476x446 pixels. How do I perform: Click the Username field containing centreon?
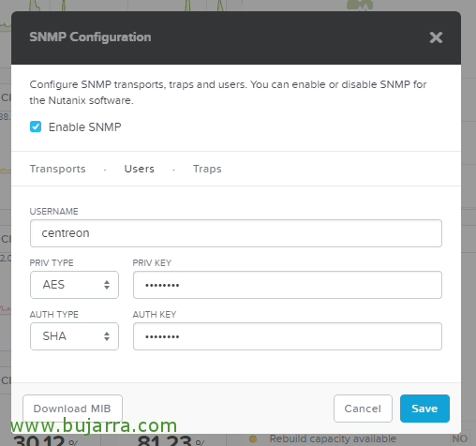236,233
